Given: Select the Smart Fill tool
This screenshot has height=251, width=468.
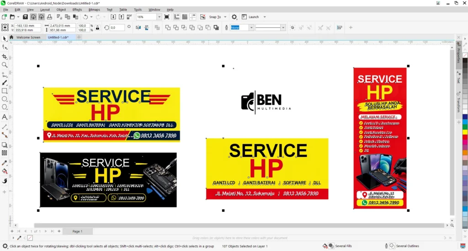Looking at the screenshot, I should point(5,181).
